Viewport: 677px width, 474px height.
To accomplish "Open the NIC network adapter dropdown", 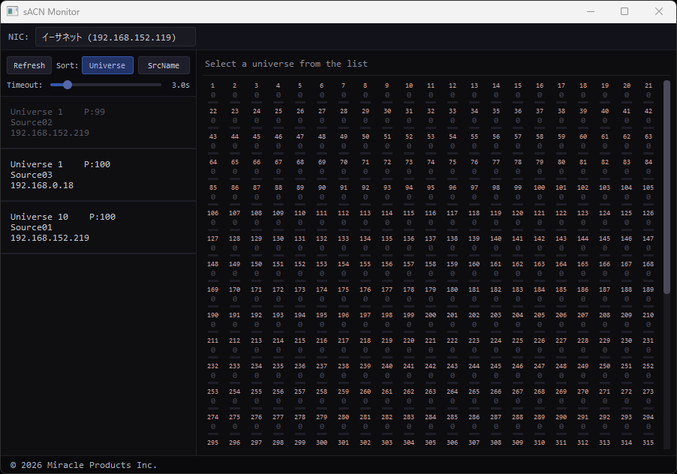I will (x=115, y=37).
